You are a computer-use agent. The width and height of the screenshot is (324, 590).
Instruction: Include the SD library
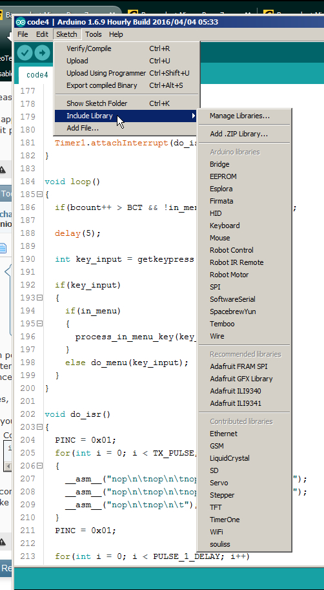point(245,470)
